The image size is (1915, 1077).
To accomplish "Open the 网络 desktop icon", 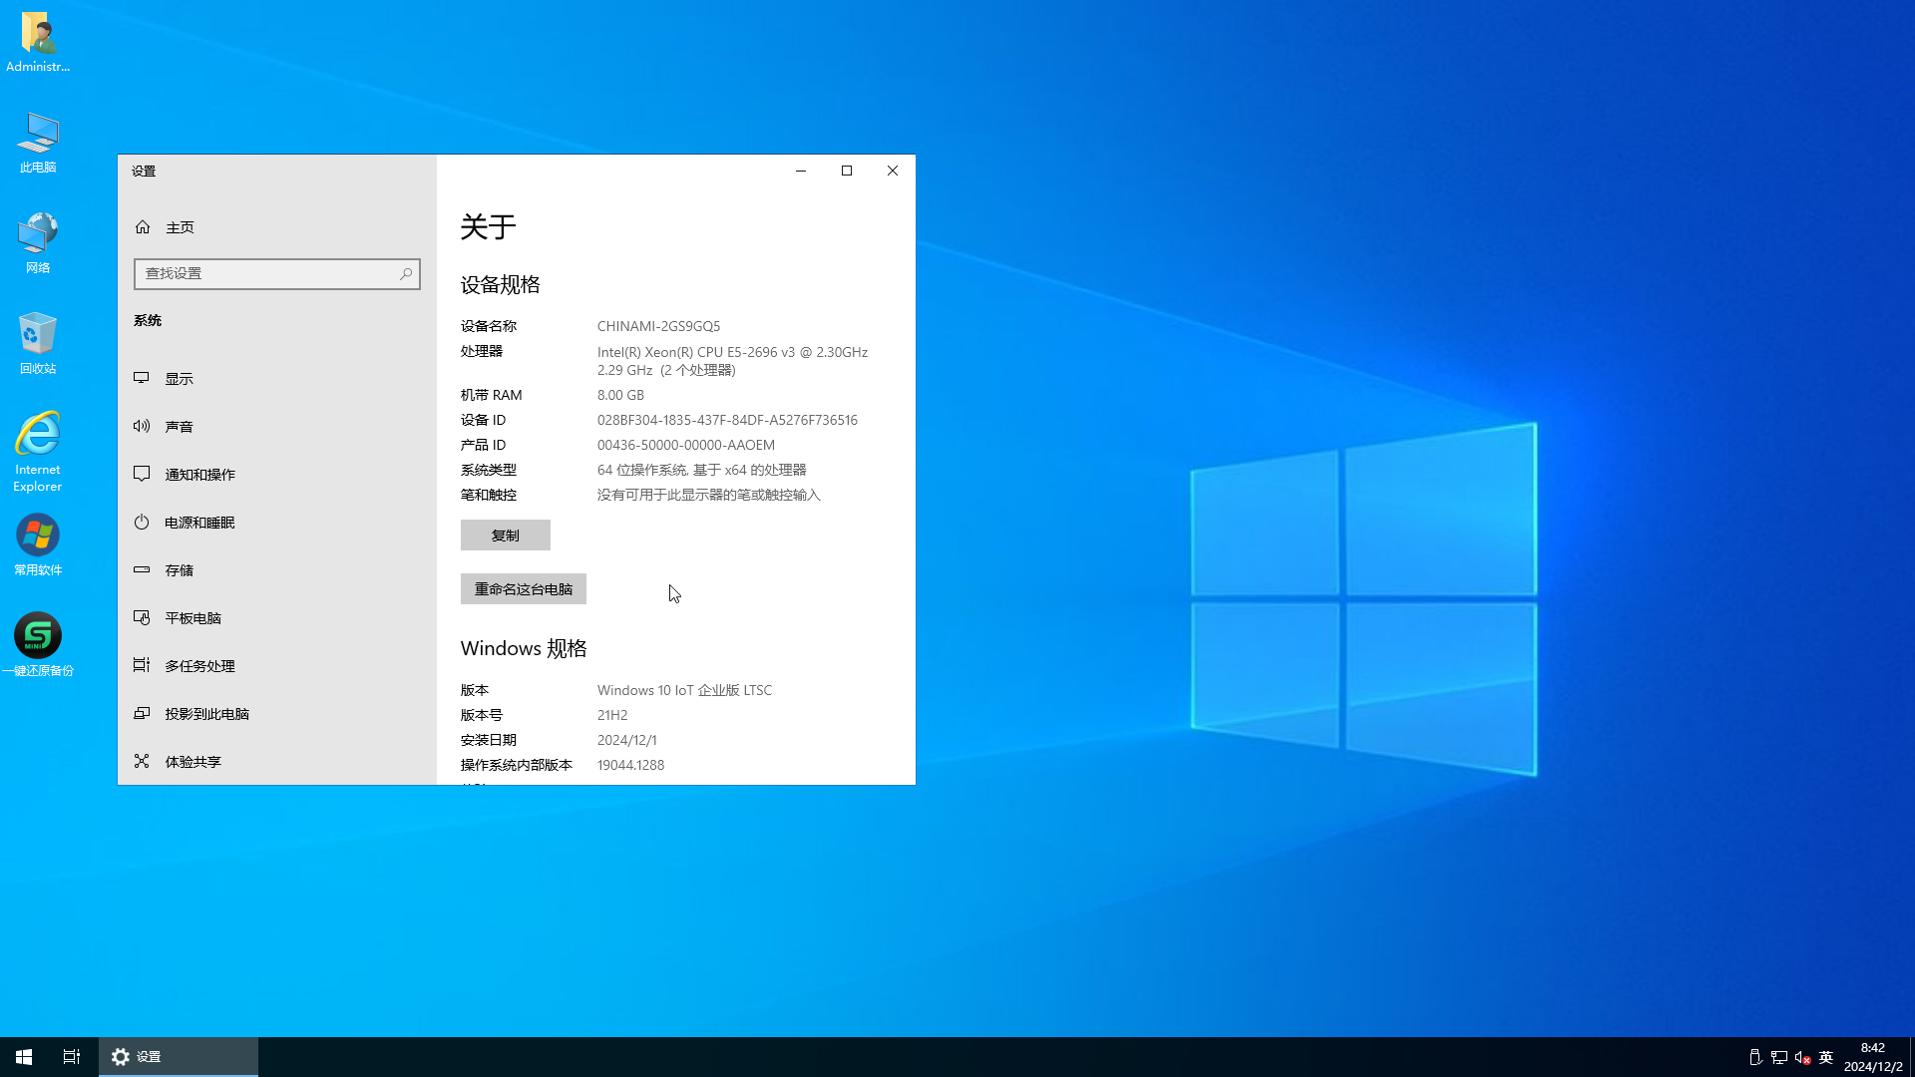I will 38,242.
